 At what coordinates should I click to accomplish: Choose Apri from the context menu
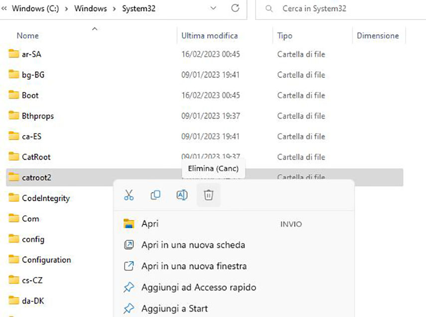tap(150, 224)
